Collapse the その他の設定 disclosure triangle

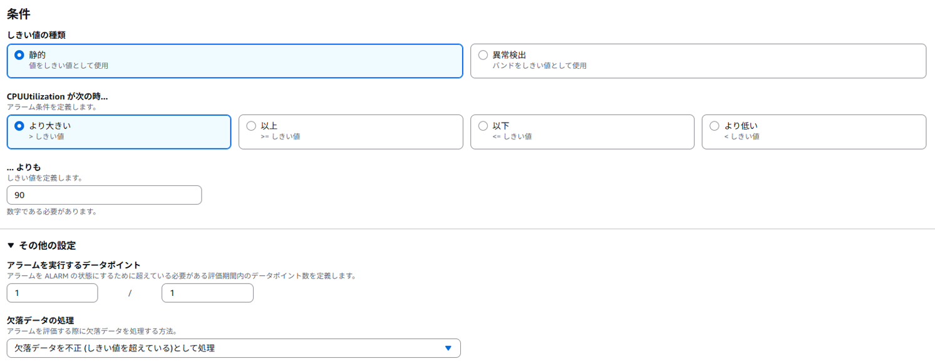(x=11, y=246)
